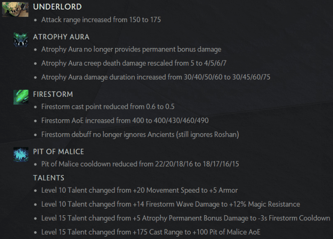
Task: Select the creep death damage rescaled line
Action: (x=134, y=64)
